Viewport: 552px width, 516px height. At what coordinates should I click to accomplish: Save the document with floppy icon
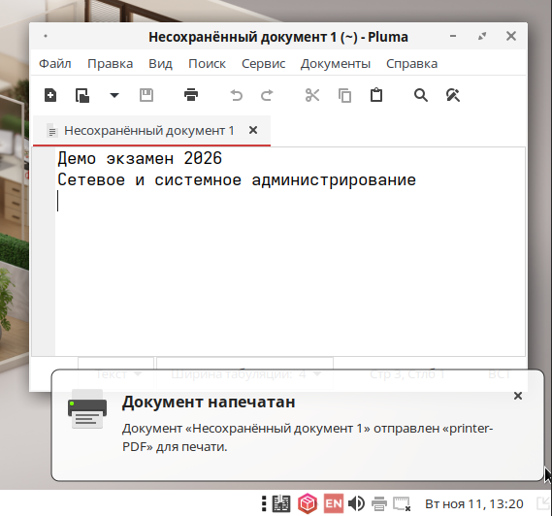click(x=146, y=95)
